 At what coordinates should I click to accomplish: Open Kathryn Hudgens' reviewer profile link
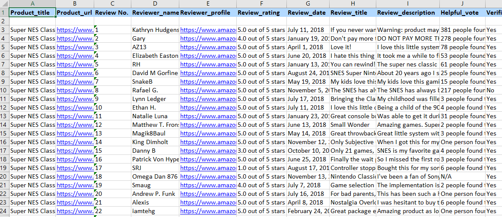(208, 30)
